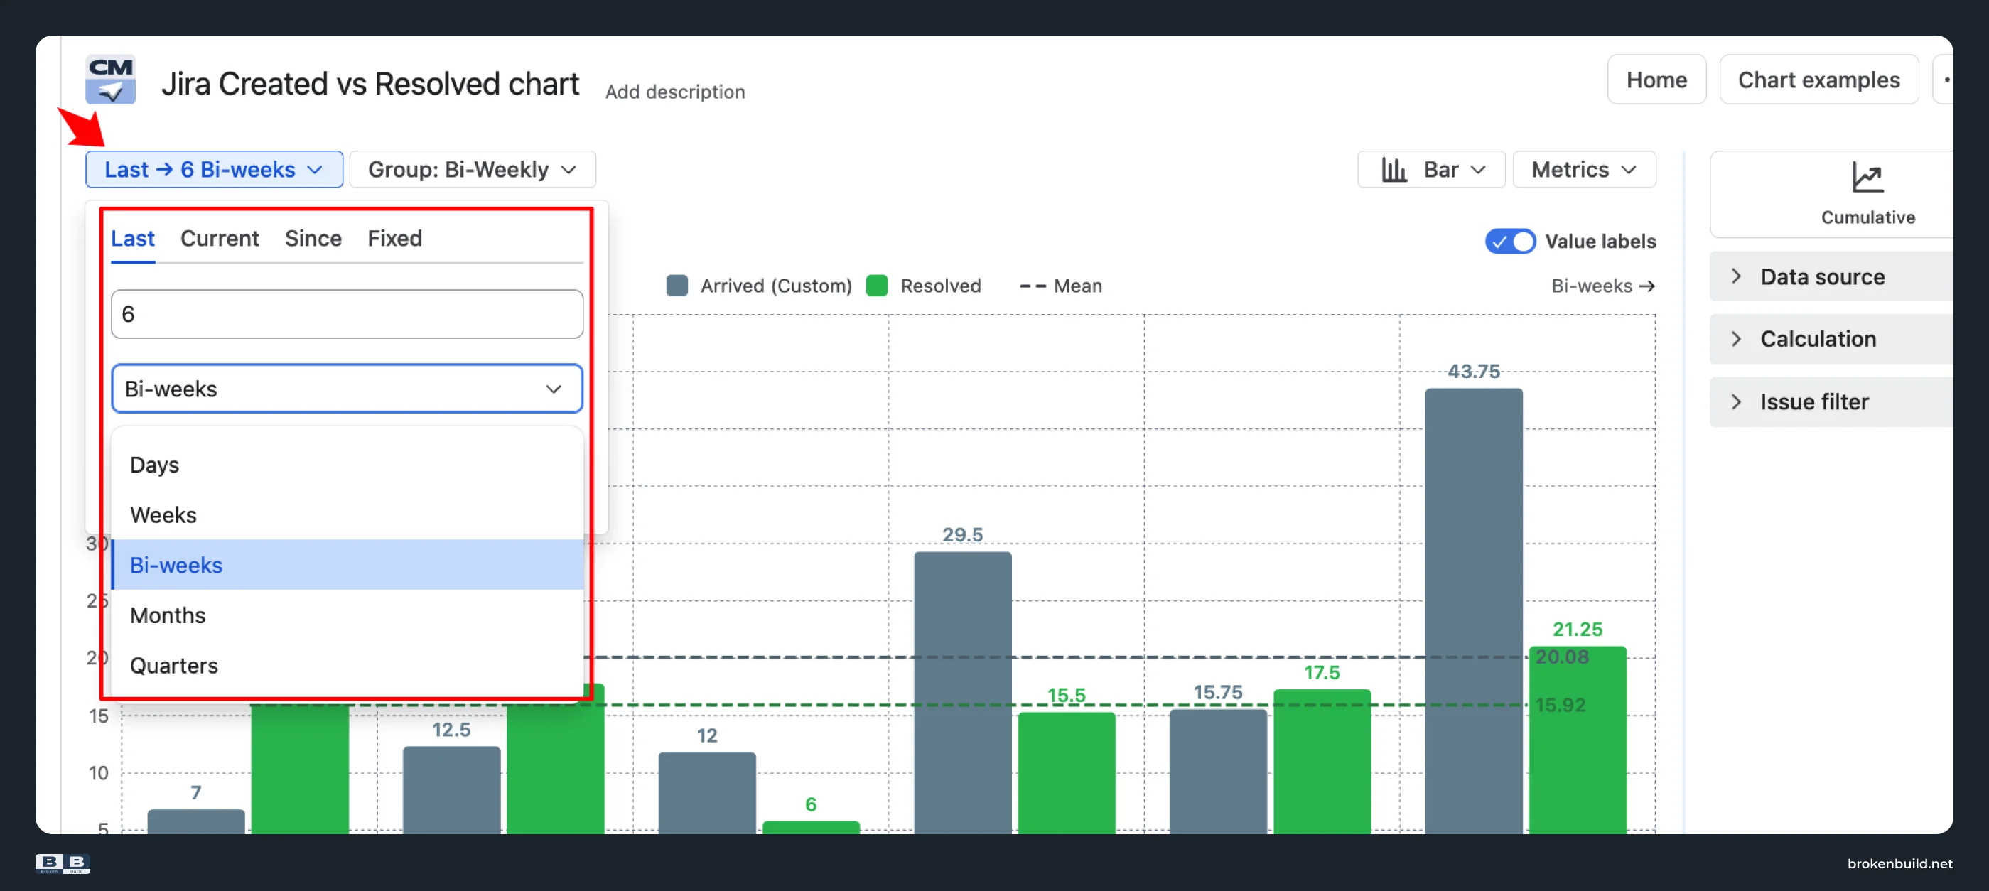Click the 20.08 mean value label

click(x=1561, y=657)
